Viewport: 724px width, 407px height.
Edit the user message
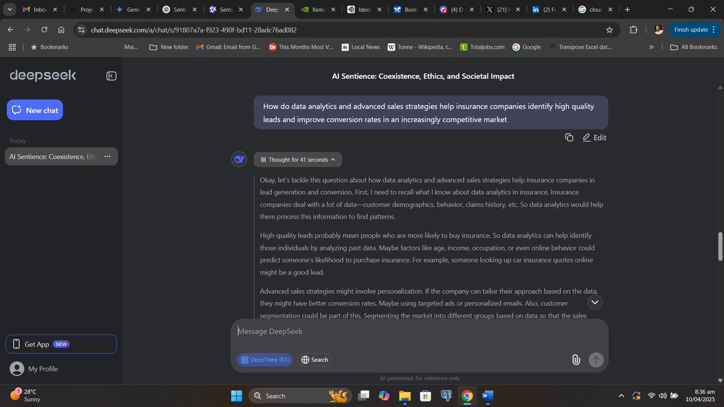[594, 137]
